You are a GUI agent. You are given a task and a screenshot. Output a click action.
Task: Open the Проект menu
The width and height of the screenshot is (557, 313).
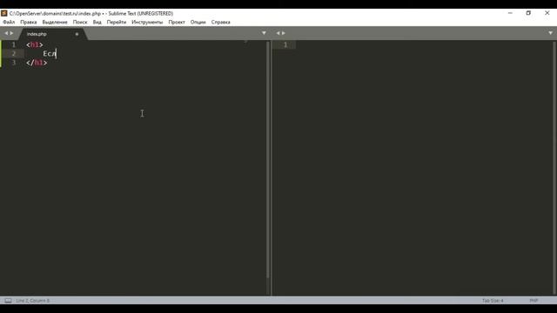(x=177, y=22)
